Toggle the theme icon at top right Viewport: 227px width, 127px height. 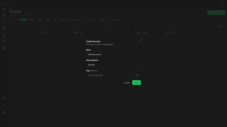pyautogui.click(x=223, y=3)
